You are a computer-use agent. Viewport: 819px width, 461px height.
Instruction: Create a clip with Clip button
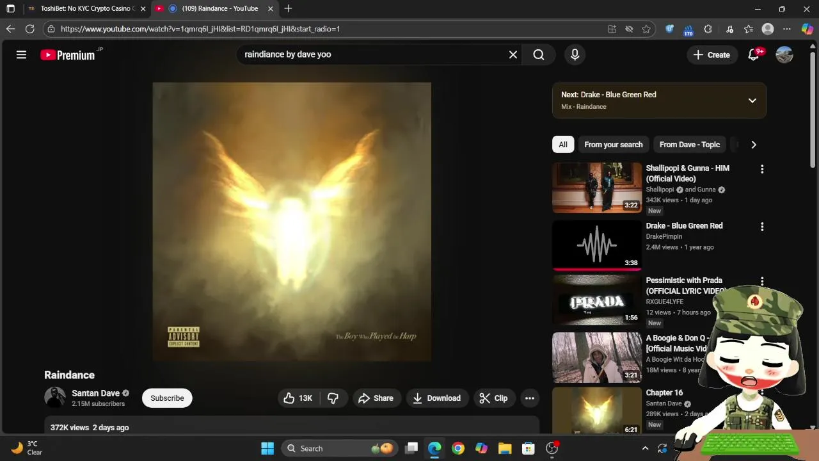tap(494, 398)
